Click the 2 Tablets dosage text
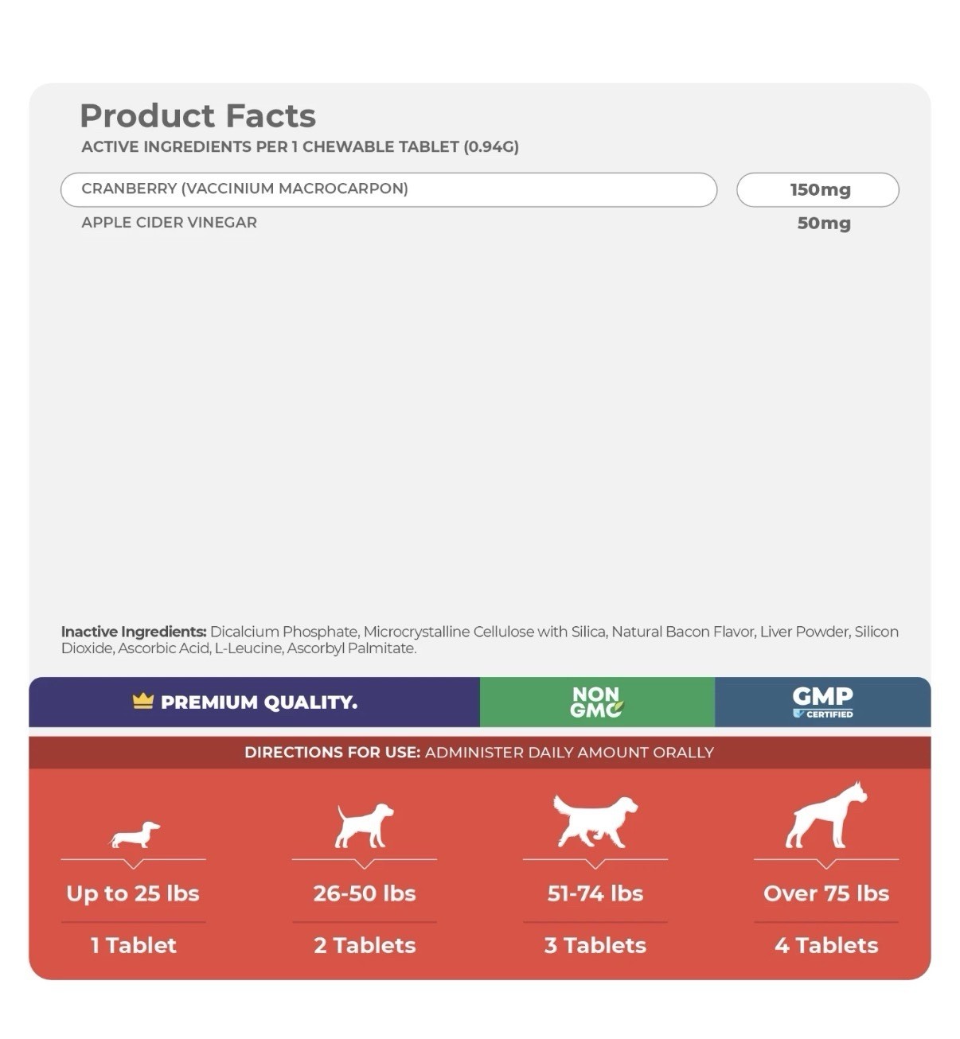Image resolution: width=960 pixels, height=1039 pixels. pos(365,945)
